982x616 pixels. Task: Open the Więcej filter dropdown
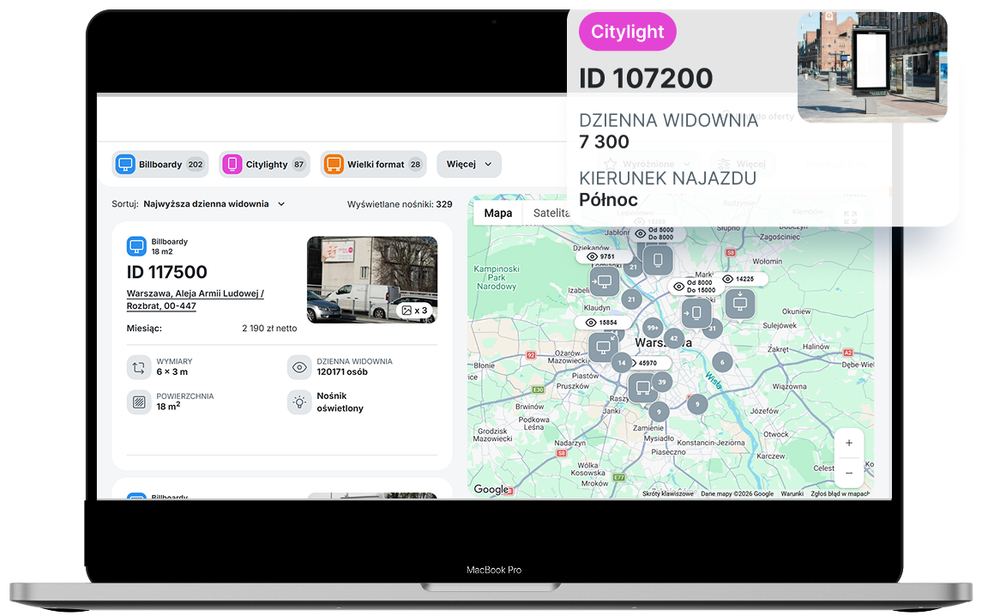(x=469, y=164)
